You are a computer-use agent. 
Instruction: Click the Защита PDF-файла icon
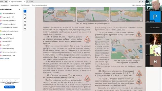(1, 38)
